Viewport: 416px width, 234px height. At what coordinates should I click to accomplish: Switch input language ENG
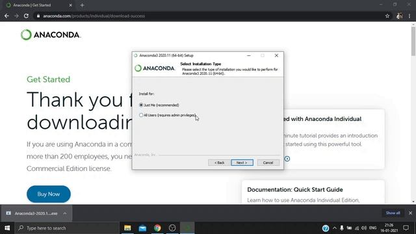[372, 228]
